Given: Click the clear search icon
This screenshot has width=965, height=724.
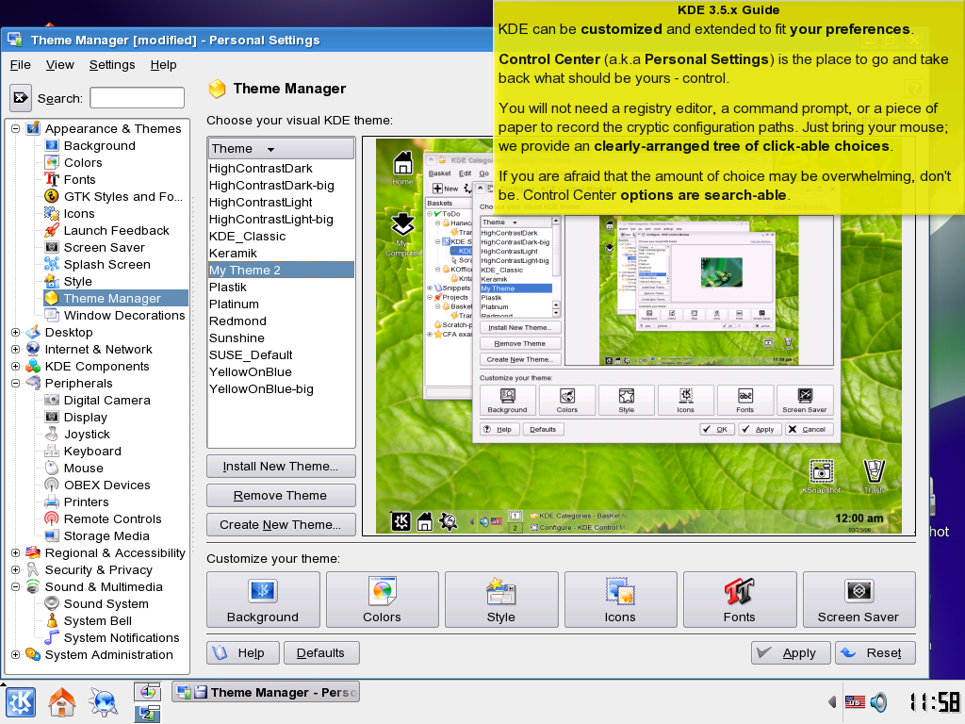Looking at the screenshot, I should click(21, 97).
